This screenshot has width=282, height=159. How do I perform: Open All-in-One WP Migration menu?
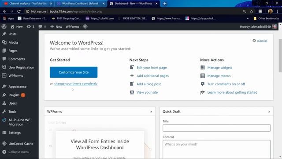[19, 122]
